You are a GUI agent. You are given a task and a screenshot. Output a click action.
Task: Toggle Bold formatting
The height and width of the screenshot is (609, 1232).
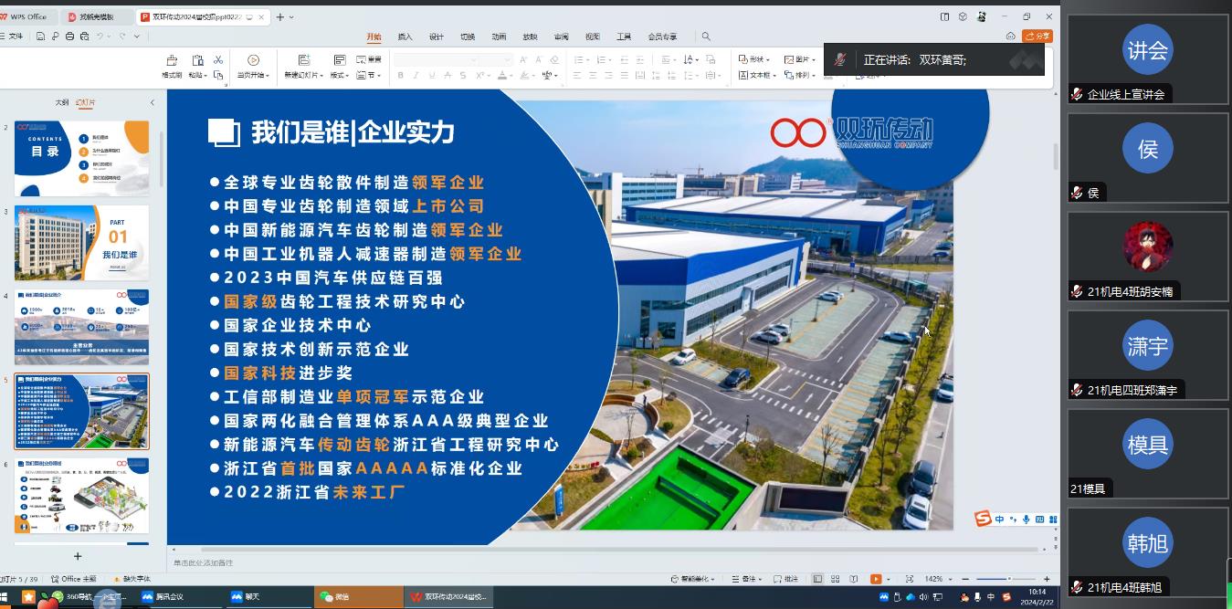tap(401, 76)
